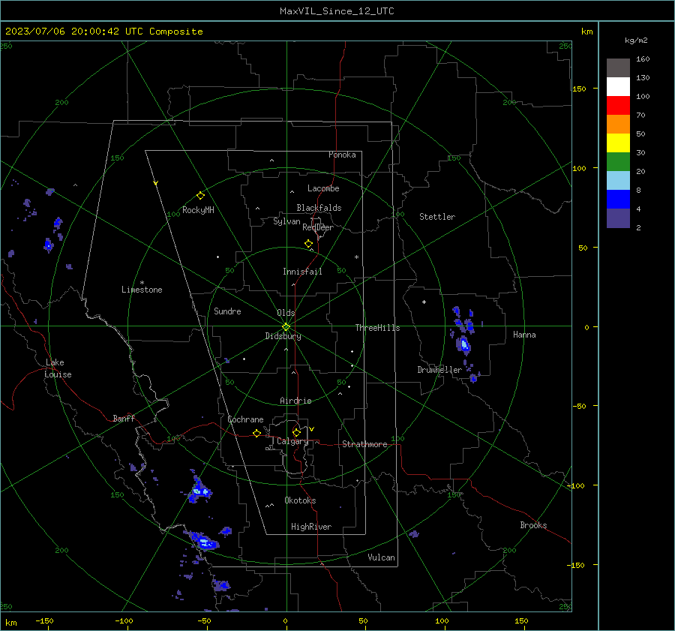675x631 pixels.
Task: Click the kg/m2 units label
Action: coord(636,41)
